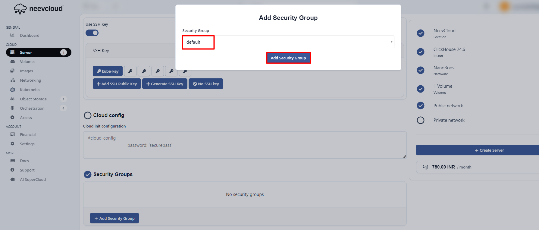Toggle the Use SSH Key switch
539x230 pixels.
pyautogui.click(x=92, y=33)
